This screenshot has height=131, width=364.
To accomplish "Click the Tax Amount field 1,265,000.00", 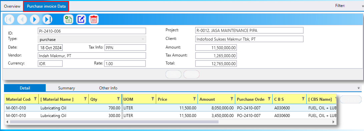I will pyautogui.click(x=216, y=56).
